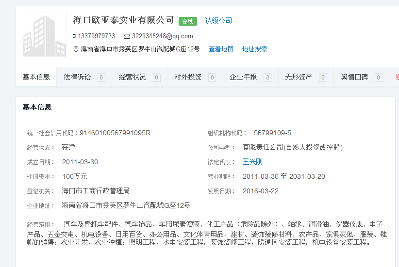Click the location pin icon before address
This screenshot has height=267, width=399.
pos(75,49)
